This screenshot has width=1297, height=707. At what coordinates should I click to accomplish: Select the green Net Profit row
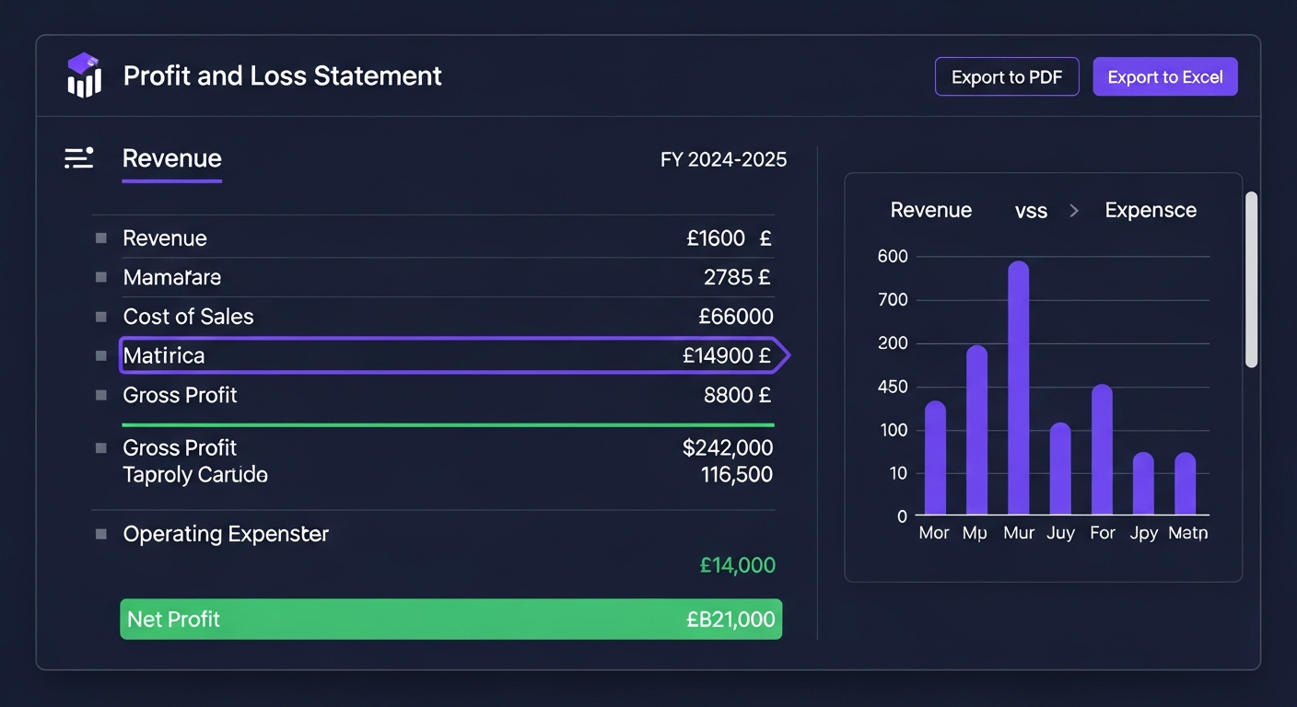pos(450,619)
